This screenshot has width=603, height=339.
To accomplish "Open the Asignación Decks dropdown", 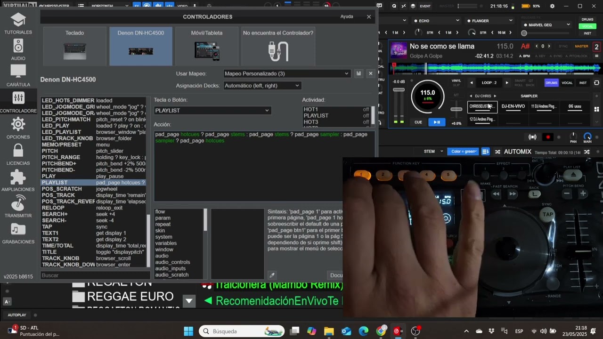I will (x=262, y=86).
